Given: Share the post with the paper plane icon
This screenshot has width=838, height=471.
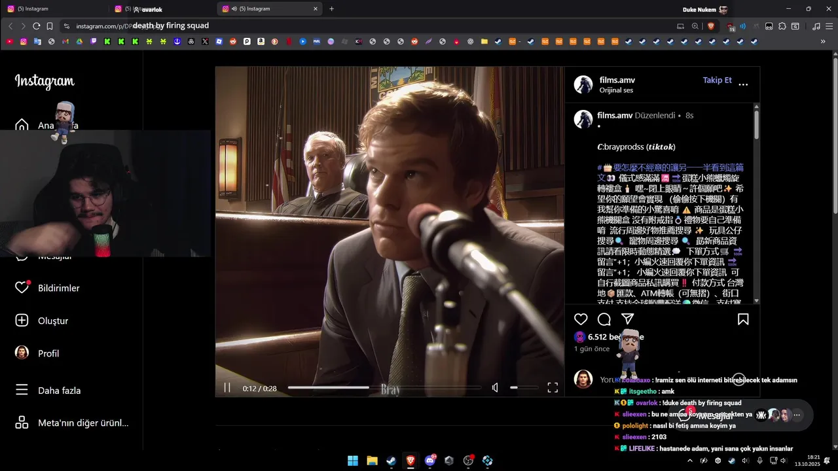Looking at the screenshot, I should pos(628,319).
